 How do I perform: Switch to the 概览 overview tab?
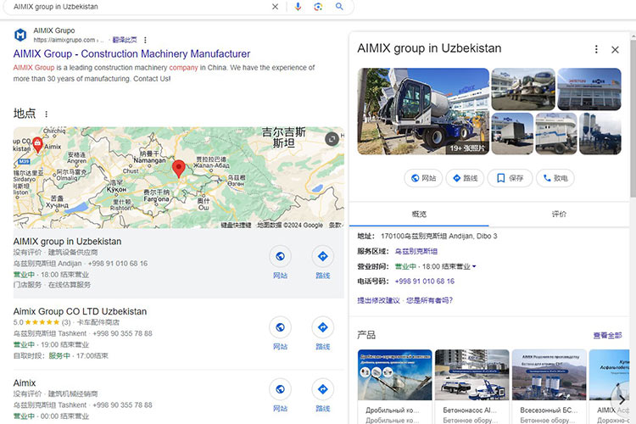[419, 214]
